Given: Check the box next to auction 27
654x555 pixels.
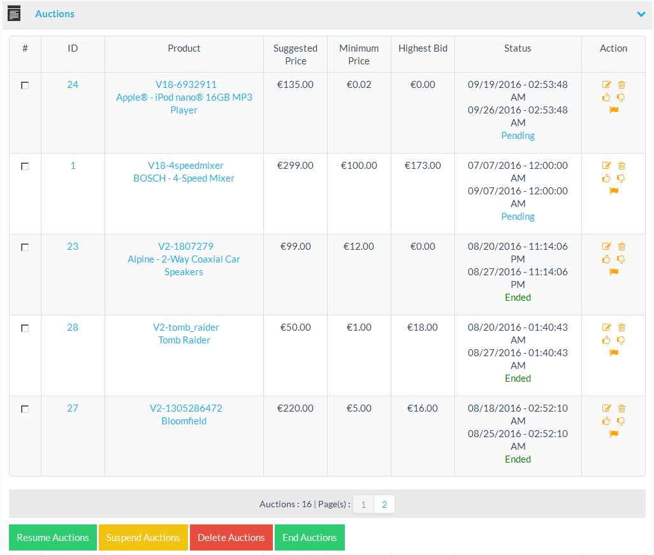Looking at the screenshot, I should (25, 409).
